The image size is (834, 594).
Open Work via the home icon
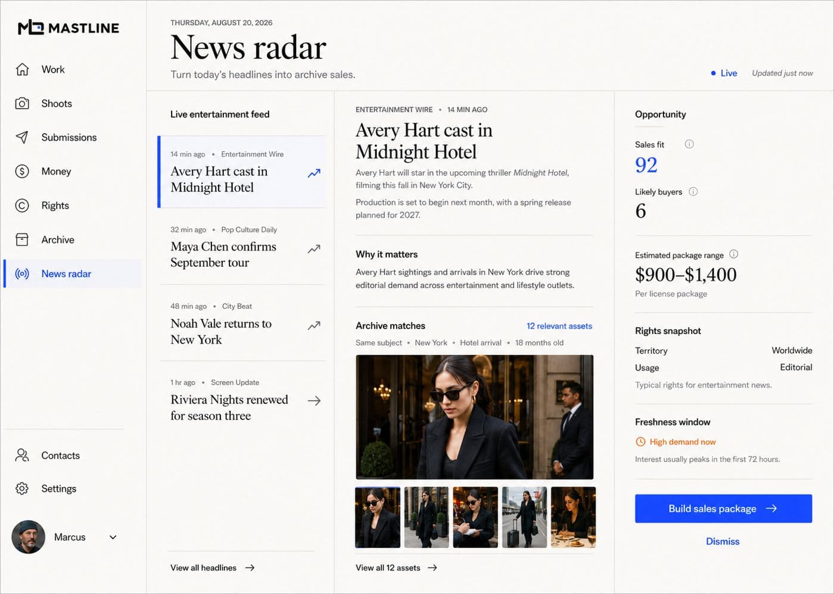pos(22,69)
